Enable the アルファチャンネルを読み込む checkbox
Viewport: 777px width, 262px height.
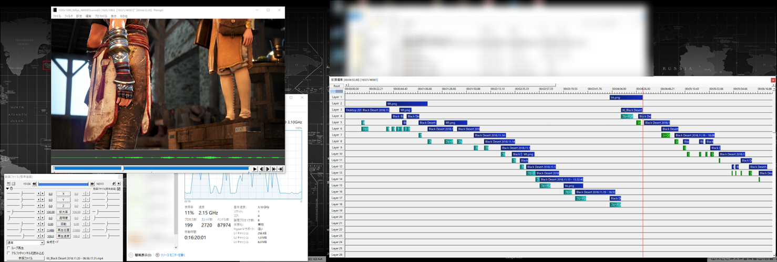coord(8,253)
